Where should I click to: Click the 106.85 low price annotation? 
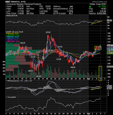(73, 67)
